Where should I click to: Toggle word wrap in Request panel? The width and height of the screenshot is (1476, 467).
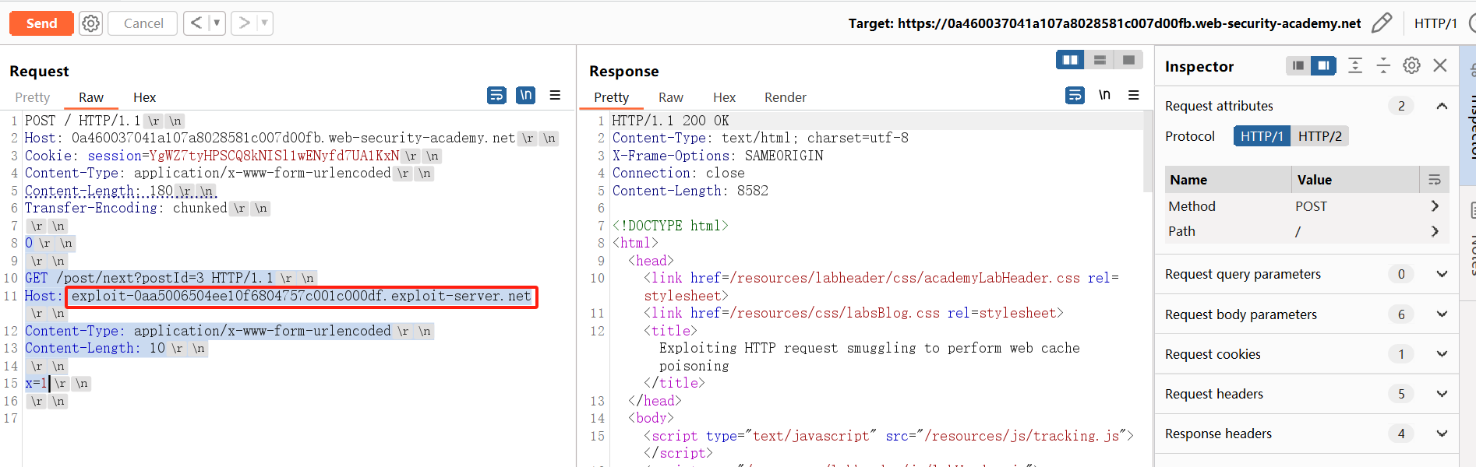click(496, 95)
